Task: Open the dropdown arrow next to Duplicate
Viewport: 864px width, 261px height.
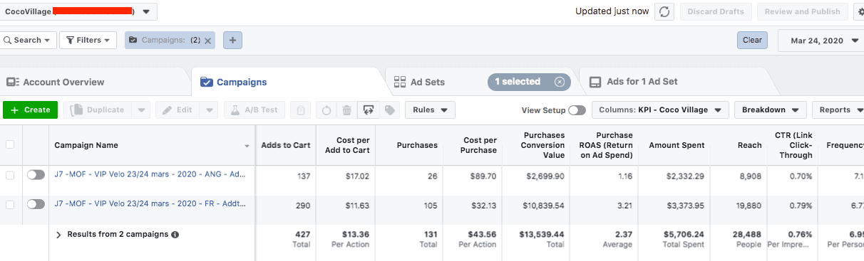Action: click(x=141, y=110)
